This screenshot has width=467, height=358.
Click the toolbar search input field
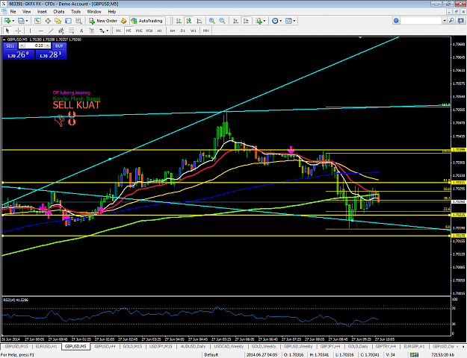pos(421,21)
